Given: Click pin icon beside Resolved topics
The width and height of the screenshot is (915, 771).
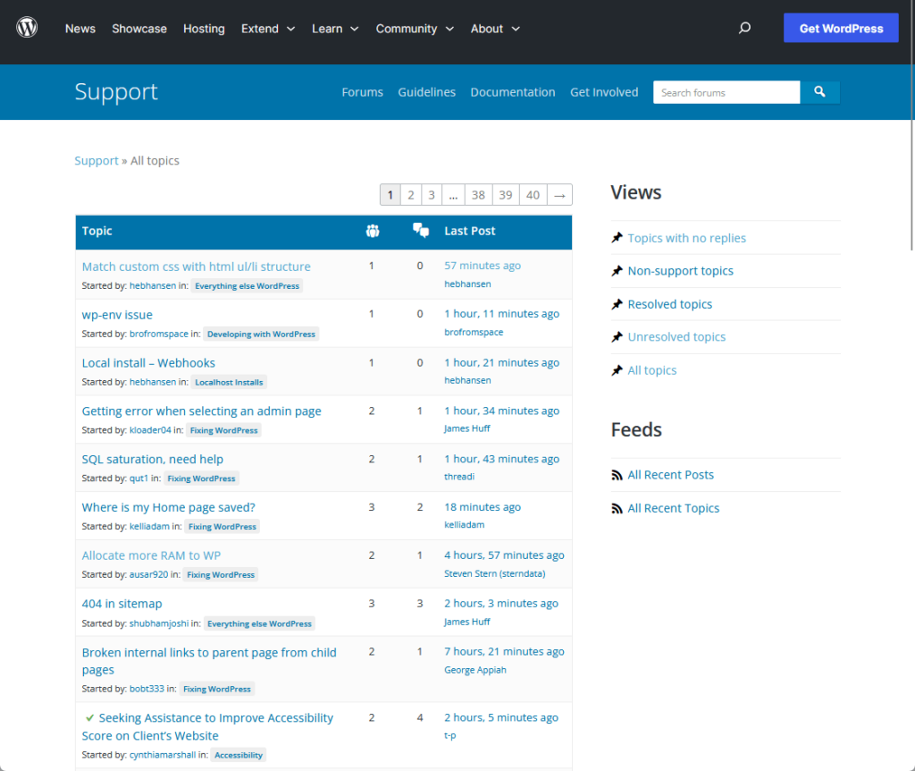Looking at the screenshot, I should [x=617, y=304].
